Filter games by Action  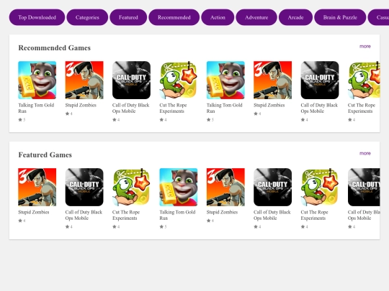point(218,17)
